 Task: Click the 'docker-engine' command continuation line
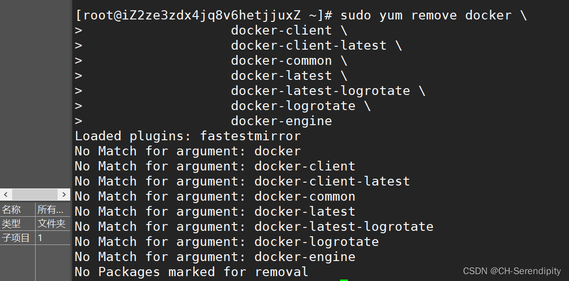(281, 121)
